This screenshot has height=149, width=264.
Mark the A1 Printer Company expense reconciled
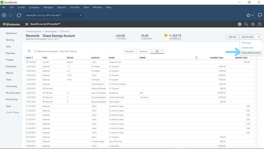[x=256, y=84]
